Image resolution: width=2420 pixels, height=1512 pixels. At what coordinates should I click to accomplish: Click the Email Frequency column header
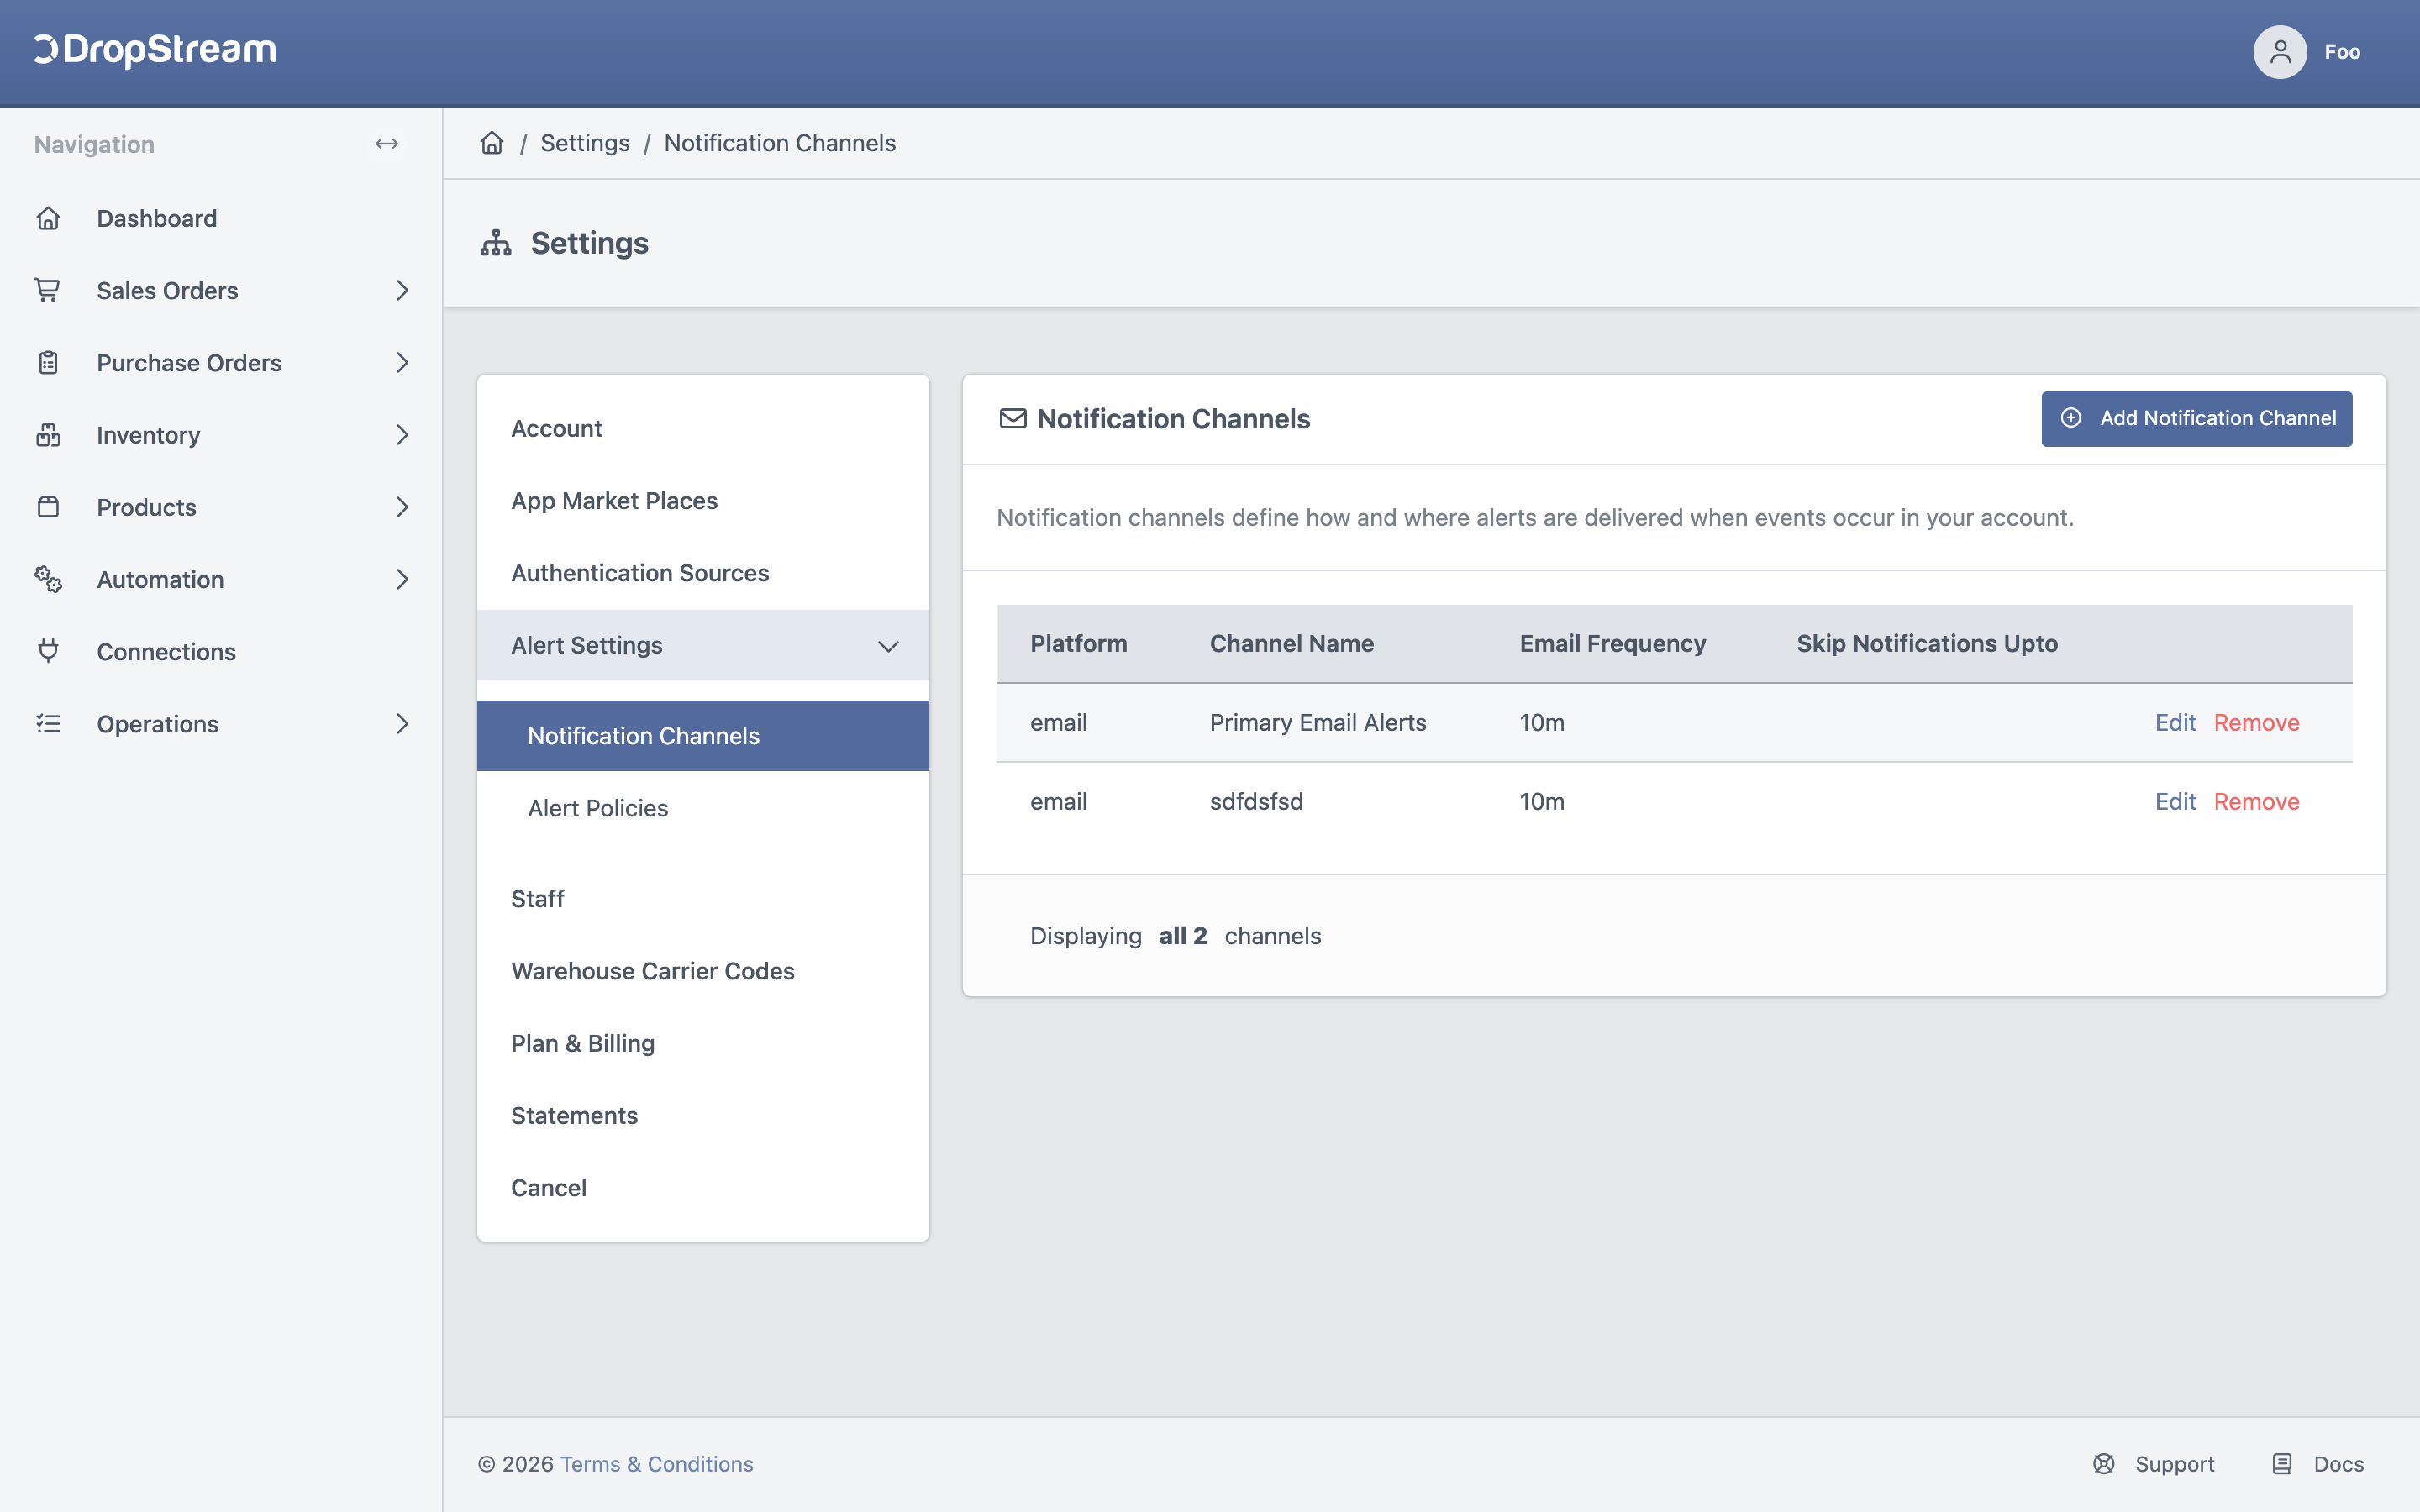click(x=1612, y=643)
